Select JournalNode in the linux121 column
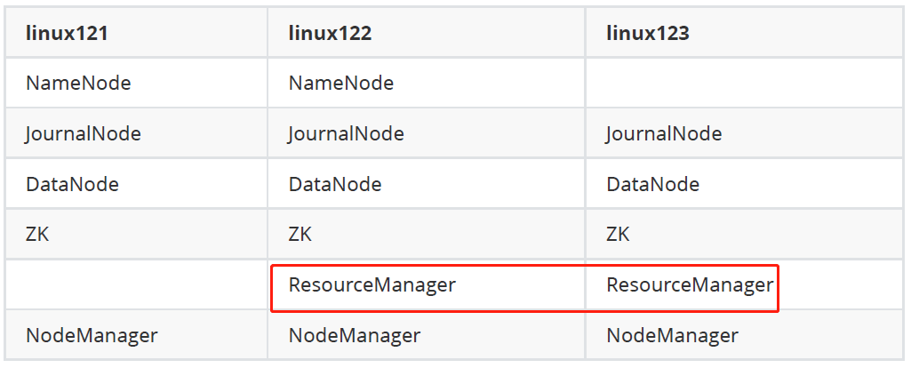 pyautogui.click(x=84, y=134)
